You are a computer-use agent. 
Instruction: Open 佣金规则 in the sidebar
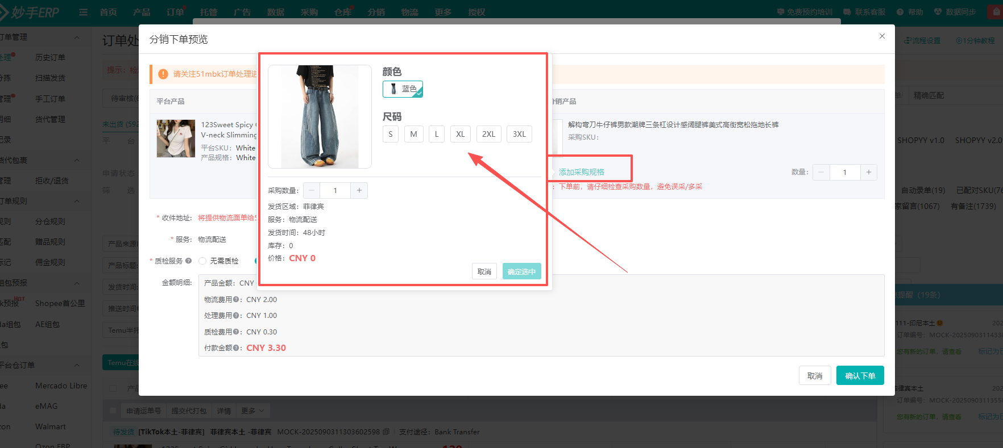[x=50, y=262]
